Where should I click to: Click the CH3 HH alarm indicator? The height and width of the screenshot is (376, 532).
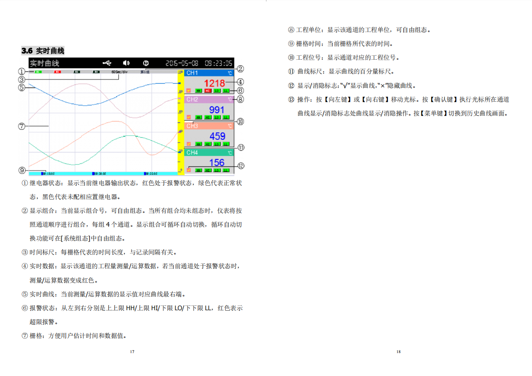(198, 144)
